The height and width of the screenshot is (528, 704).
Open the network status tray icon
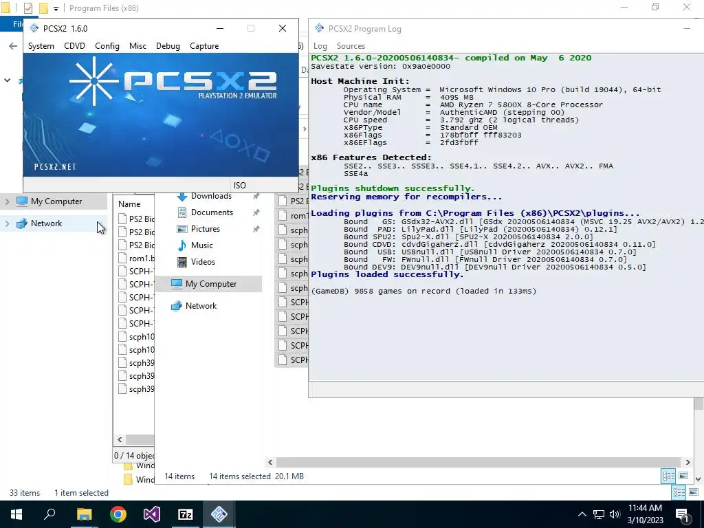click(x=599, y=514)
